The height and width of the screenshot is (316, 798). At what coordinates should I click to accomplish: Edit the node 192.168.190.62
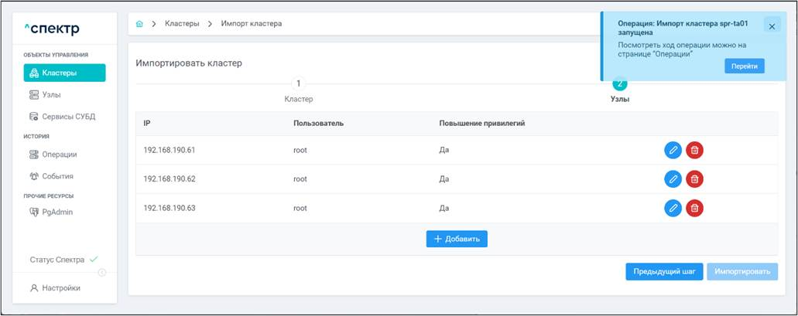coord(673,178)
